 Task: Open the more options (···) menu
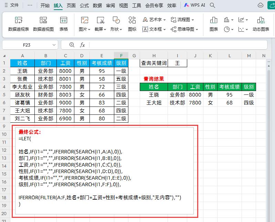coord(30,5)
